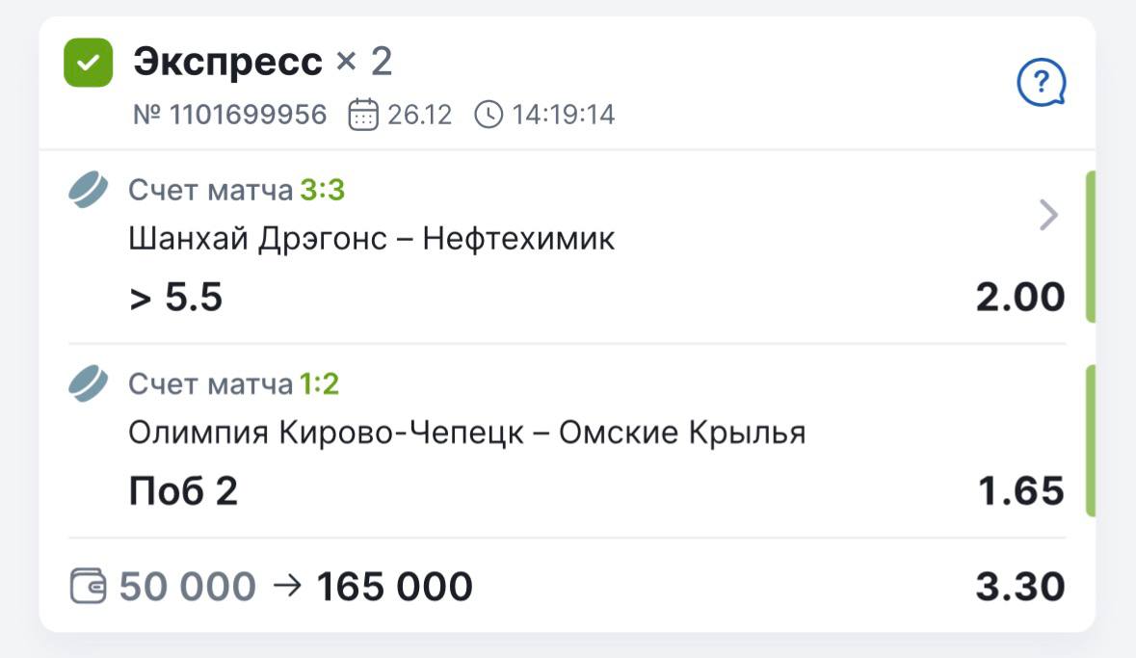Viewport: 1136px width, 658px height.
Task: Click the hockey puck icon for Шанхай Дрэгонс match
Action: point(89,191)
